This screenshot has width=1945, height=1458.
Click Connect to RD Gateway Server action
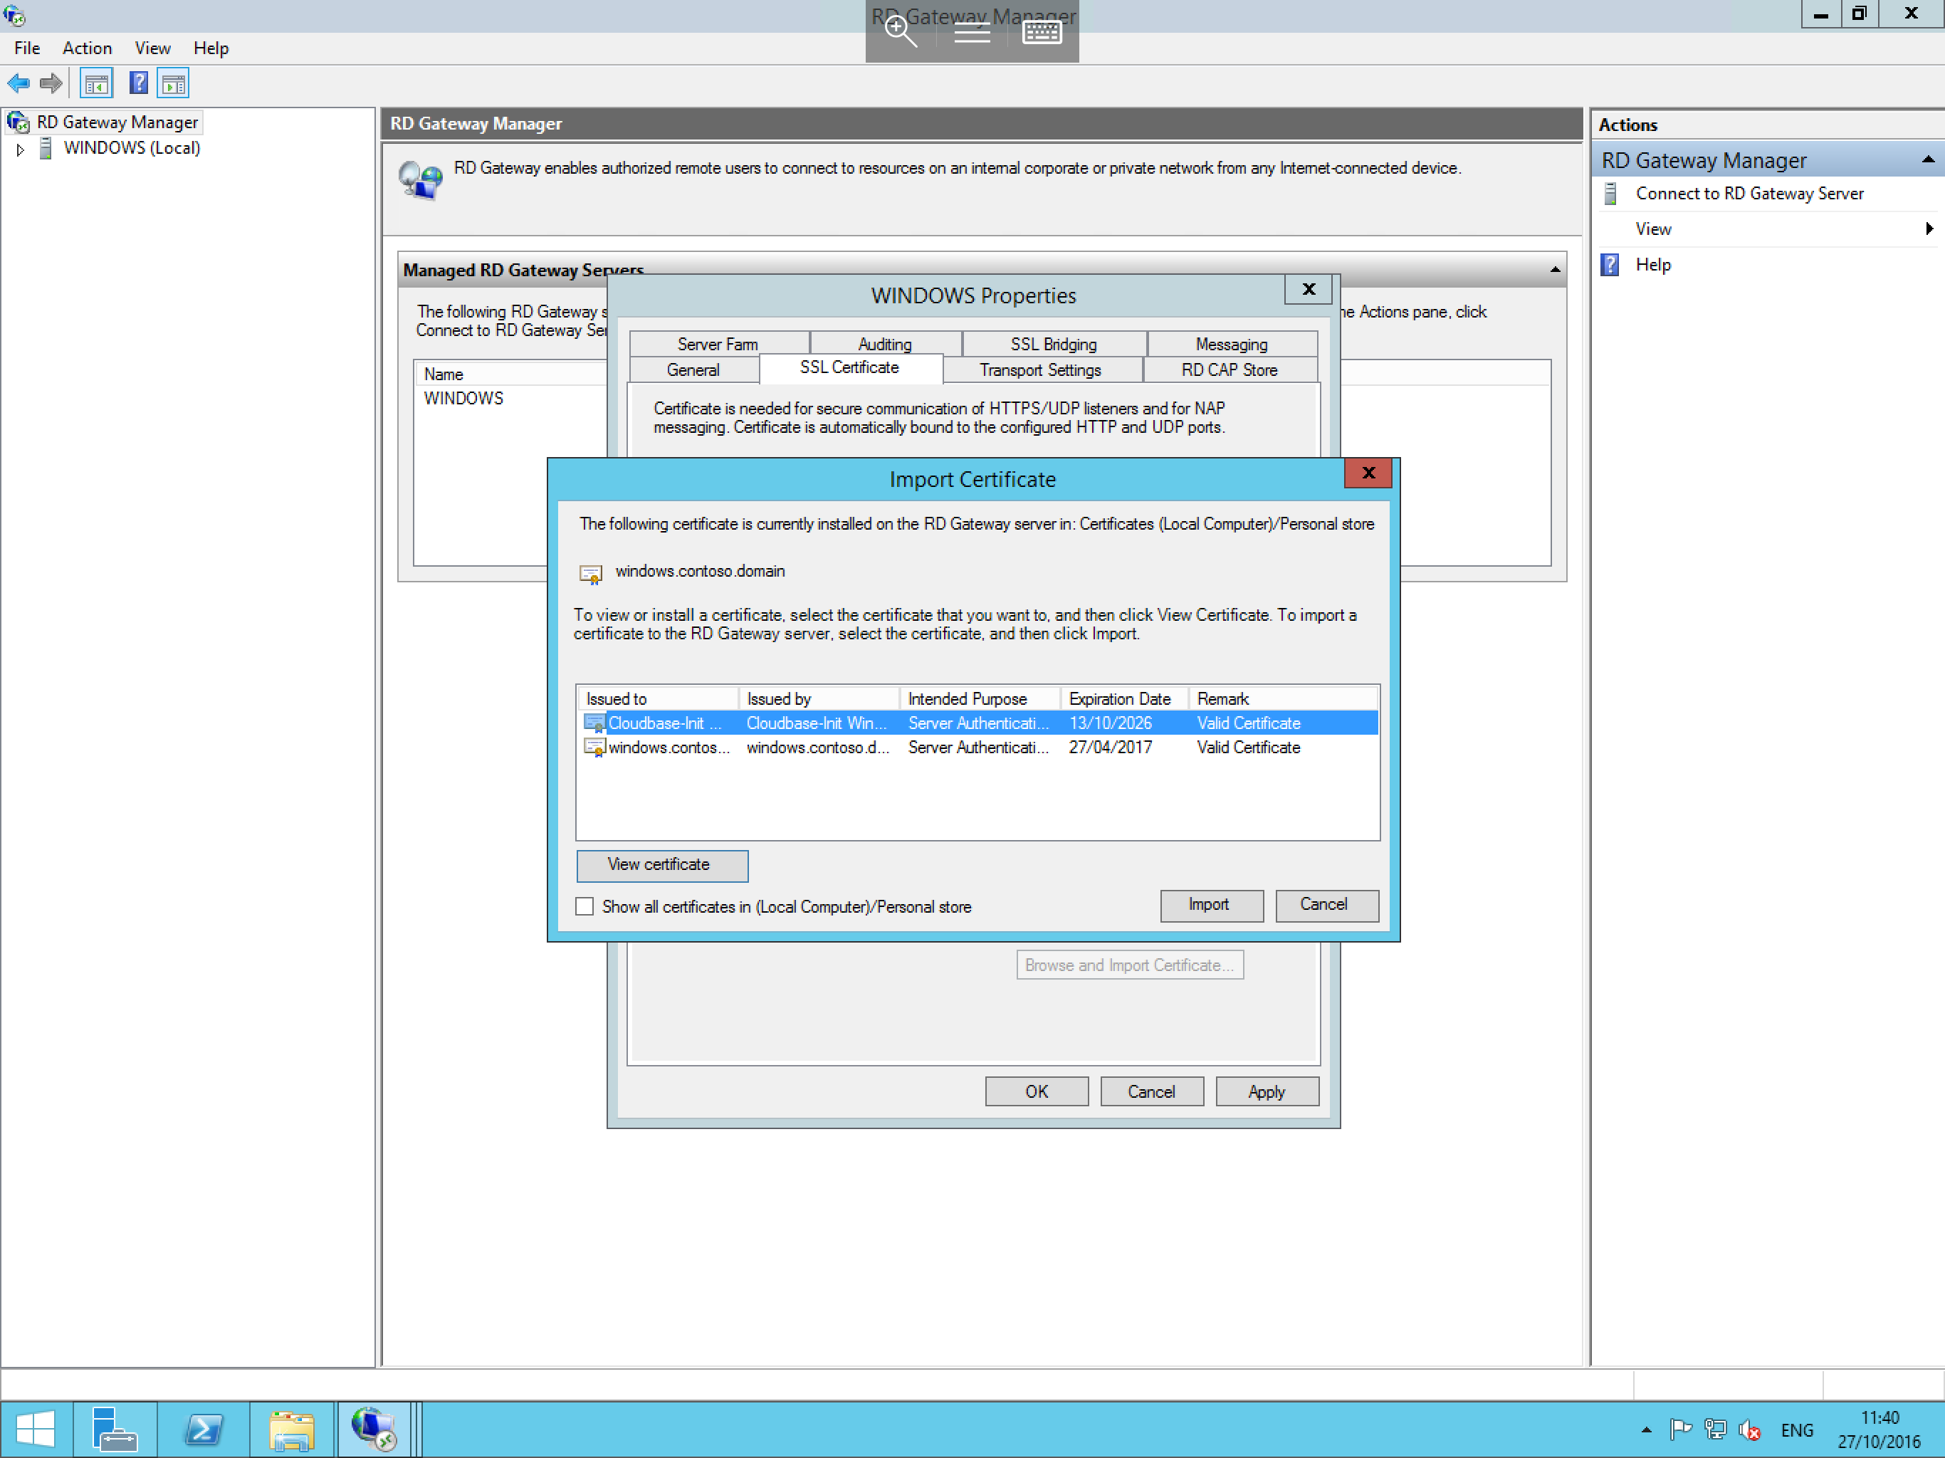(1749, 194)
